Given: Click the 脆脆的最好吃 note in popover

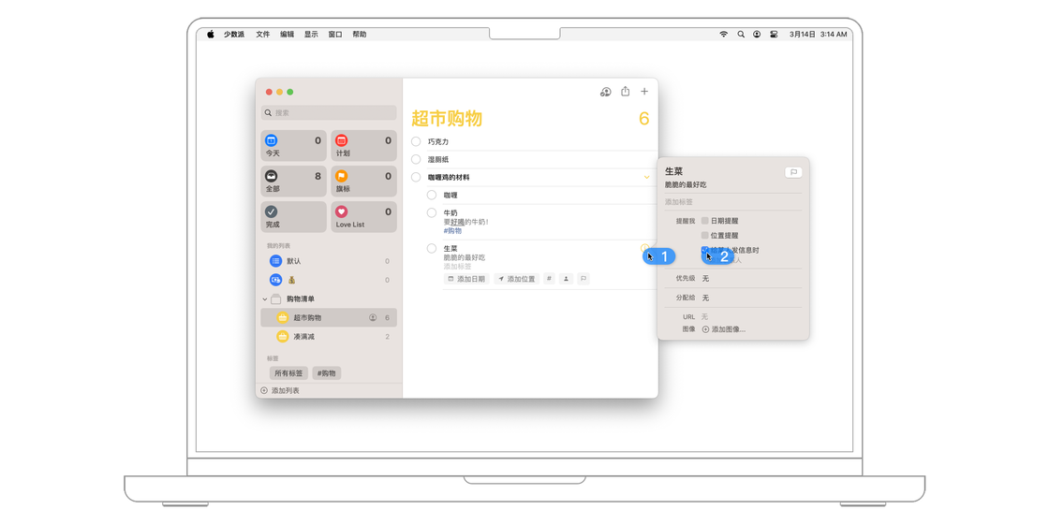Looking at the screenshot, I should tap(685, 184).
